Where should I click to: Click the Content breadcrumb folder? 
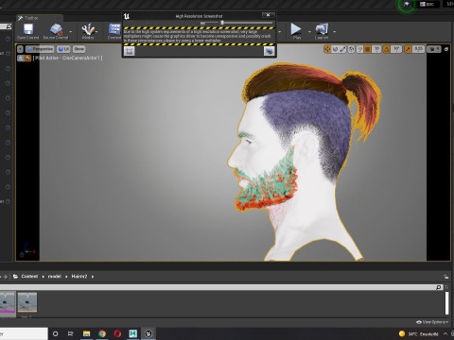click(29, 277)
